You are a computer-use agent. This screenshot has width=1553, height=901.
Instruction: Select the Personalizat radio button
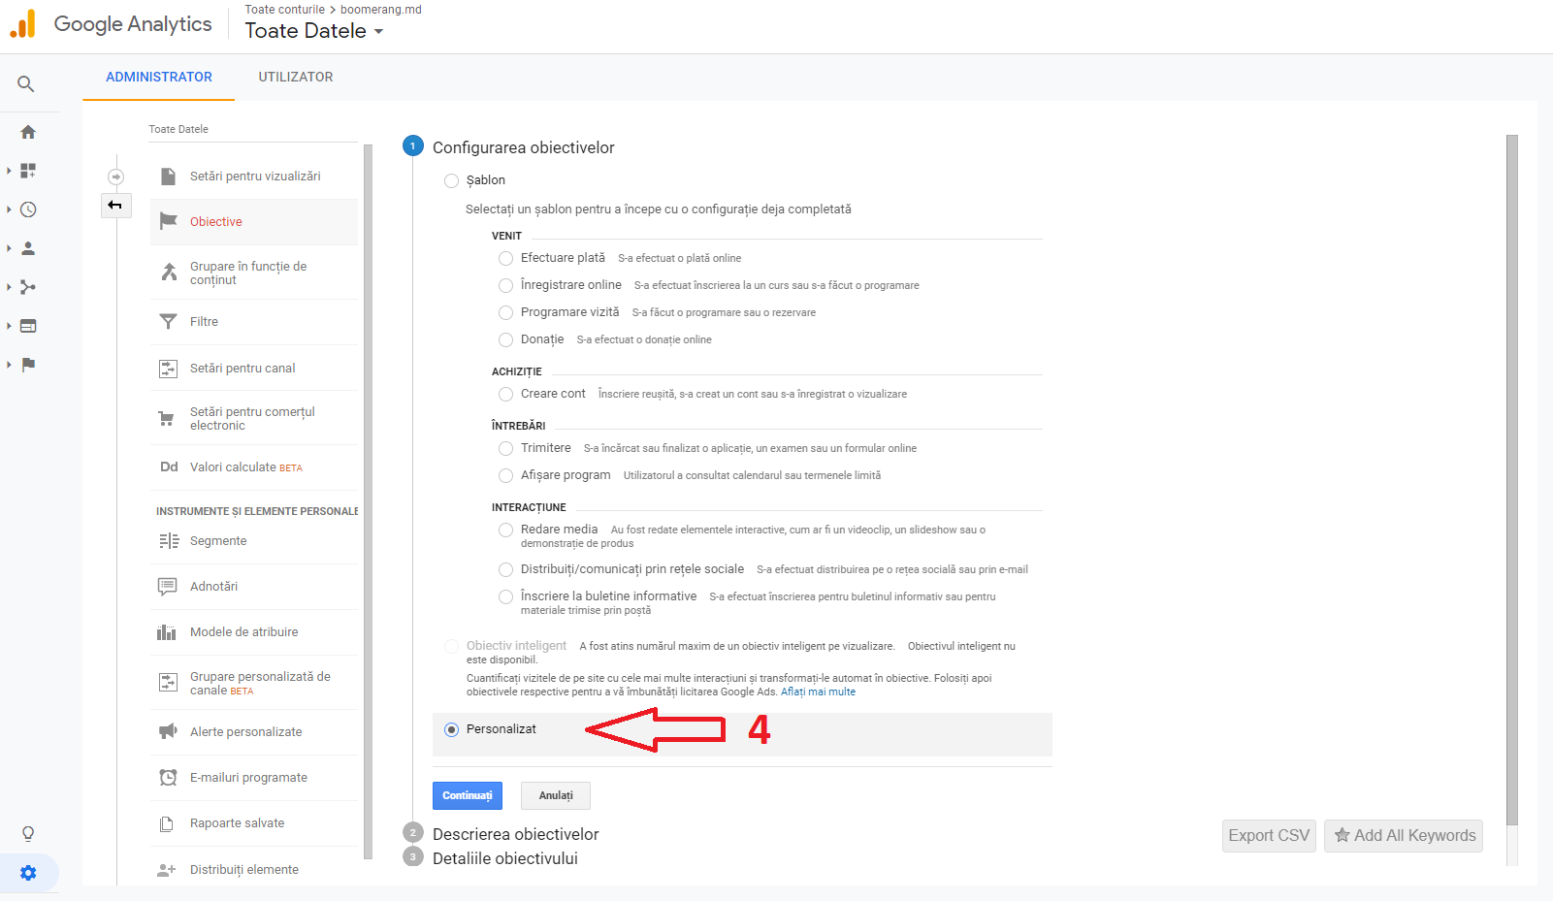point(451,729)
